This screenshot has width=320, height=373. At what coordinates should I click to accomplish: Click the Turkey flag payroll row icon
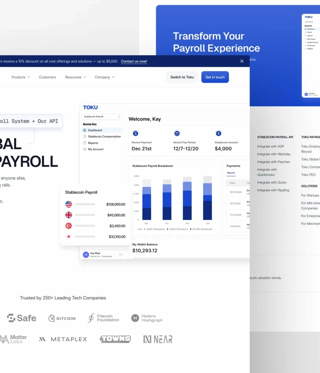pyautogui.click(x=69, y=226)
